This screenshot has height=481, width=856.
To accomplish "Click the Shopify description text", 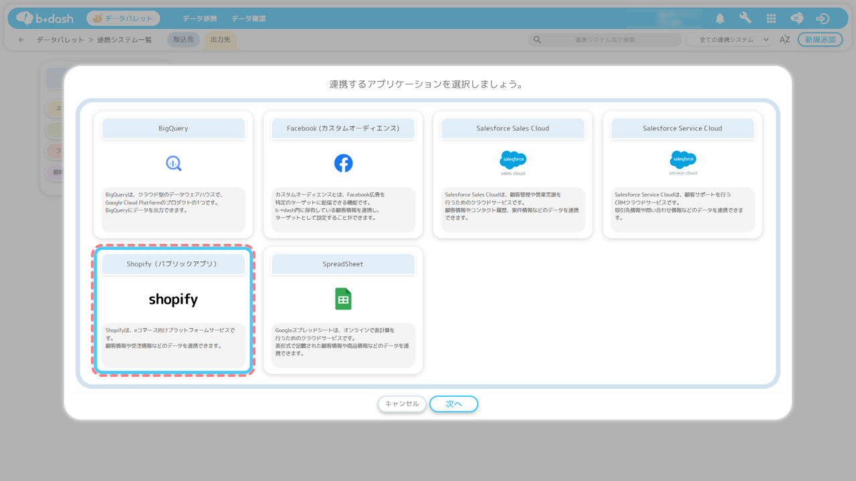I will (170, 338).
